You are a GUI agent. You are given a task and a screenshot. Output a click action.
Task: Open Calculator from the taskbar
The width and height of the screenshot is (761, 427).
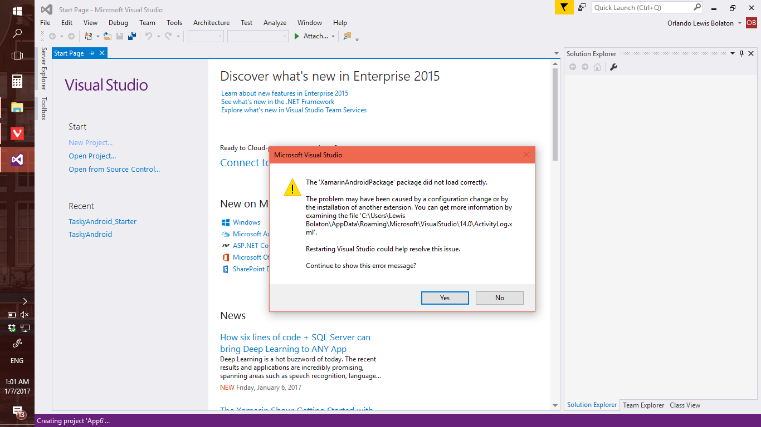[x=17, y=81]
